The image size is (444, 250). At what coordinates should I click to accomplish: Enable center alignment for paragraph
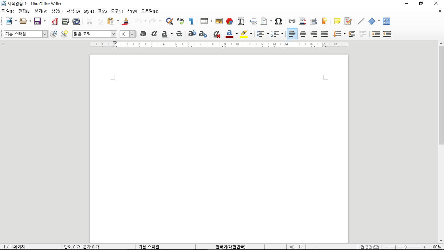[x=303, y=34]
